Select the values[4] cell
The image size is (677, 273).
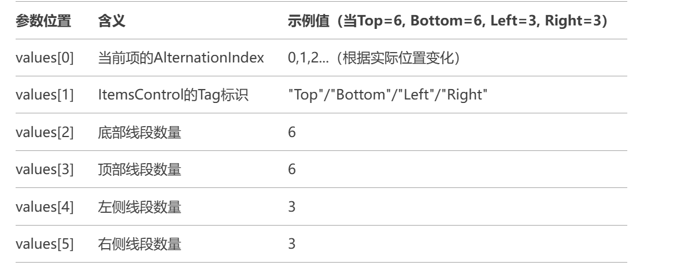(45, 207)
